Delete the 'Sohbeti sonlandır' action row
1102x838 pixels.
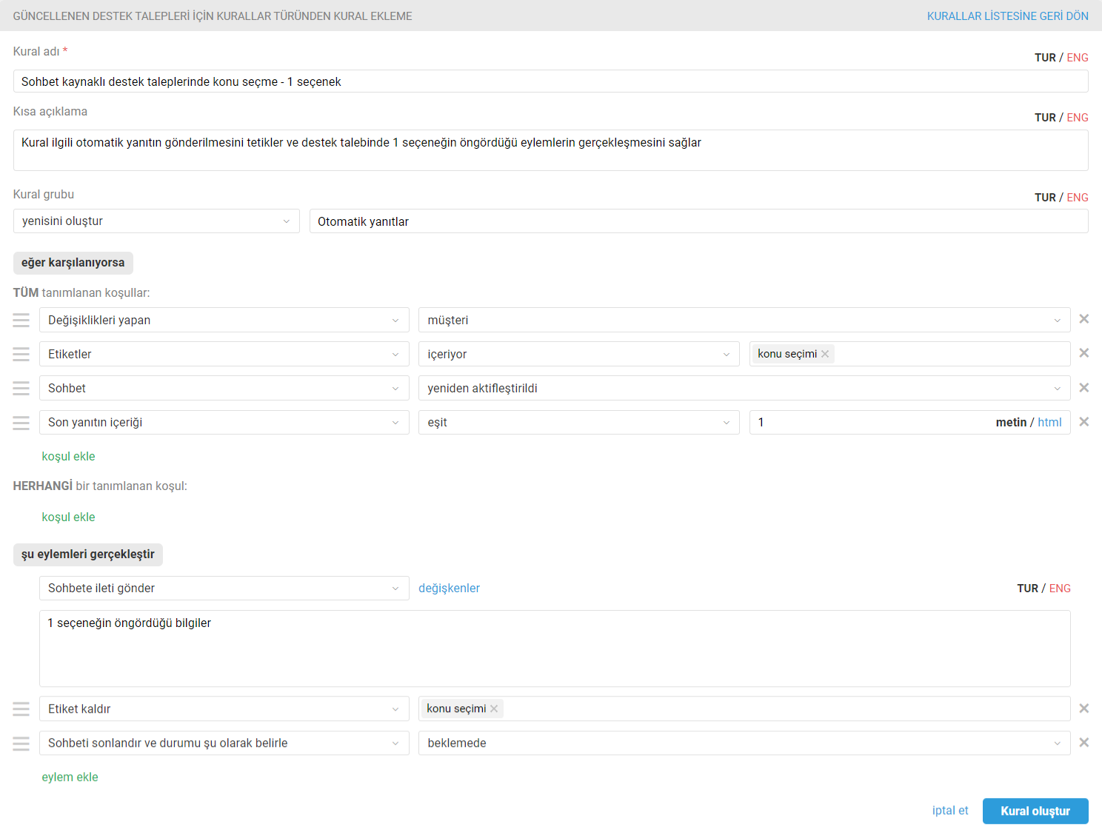1083,743
